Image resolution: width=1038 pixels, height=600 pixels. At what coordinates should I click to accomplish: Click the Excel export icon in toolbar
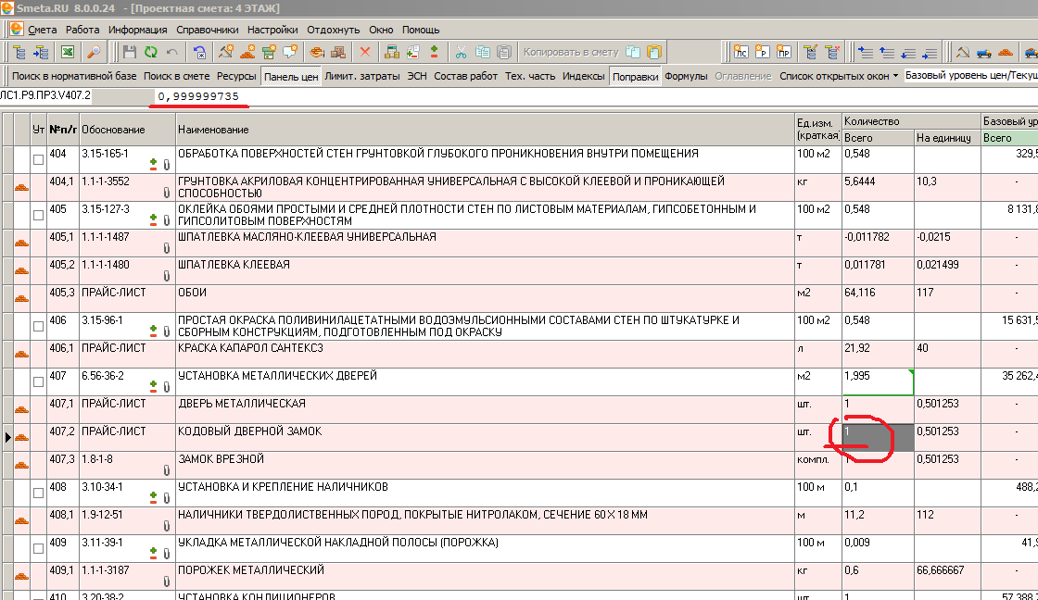click(68, 52)
